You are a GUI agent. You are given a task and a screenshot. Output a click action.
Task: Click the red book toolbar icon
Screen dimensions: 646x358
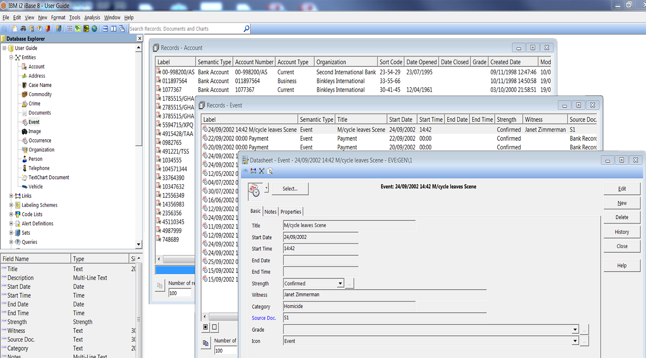coord(48,29)
